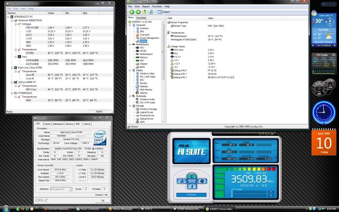The image size is (339, 212).
Task: Collapse the Voltages node in Hardware Monitor
Action: [x=15, y=24]
